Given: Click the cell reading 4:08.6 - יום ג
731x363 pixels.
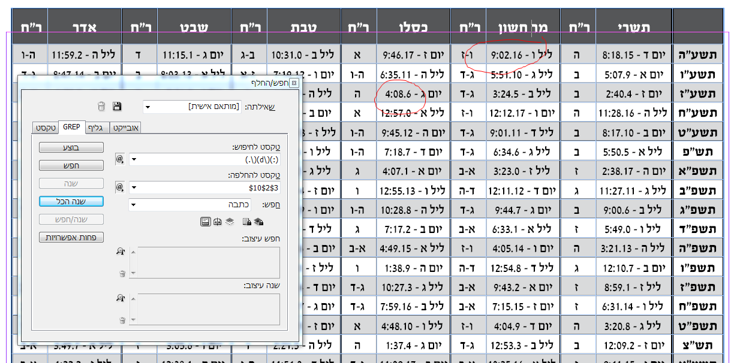Looking at the screenshot, I should (x=413, y=93).
